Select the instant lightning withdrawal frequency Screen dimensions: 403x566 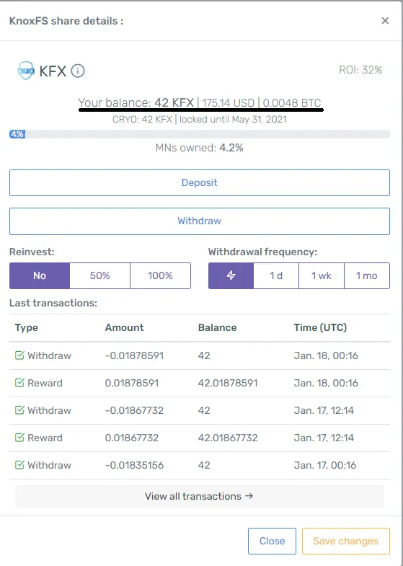click(231, 275)
